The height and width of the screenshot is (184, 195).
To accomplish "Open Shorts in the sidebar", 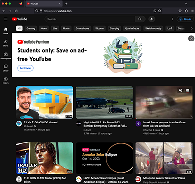I will click(6, 43).
